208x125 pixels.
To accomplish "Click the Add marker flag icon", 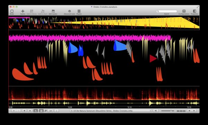I will click(x=53, y=11).
